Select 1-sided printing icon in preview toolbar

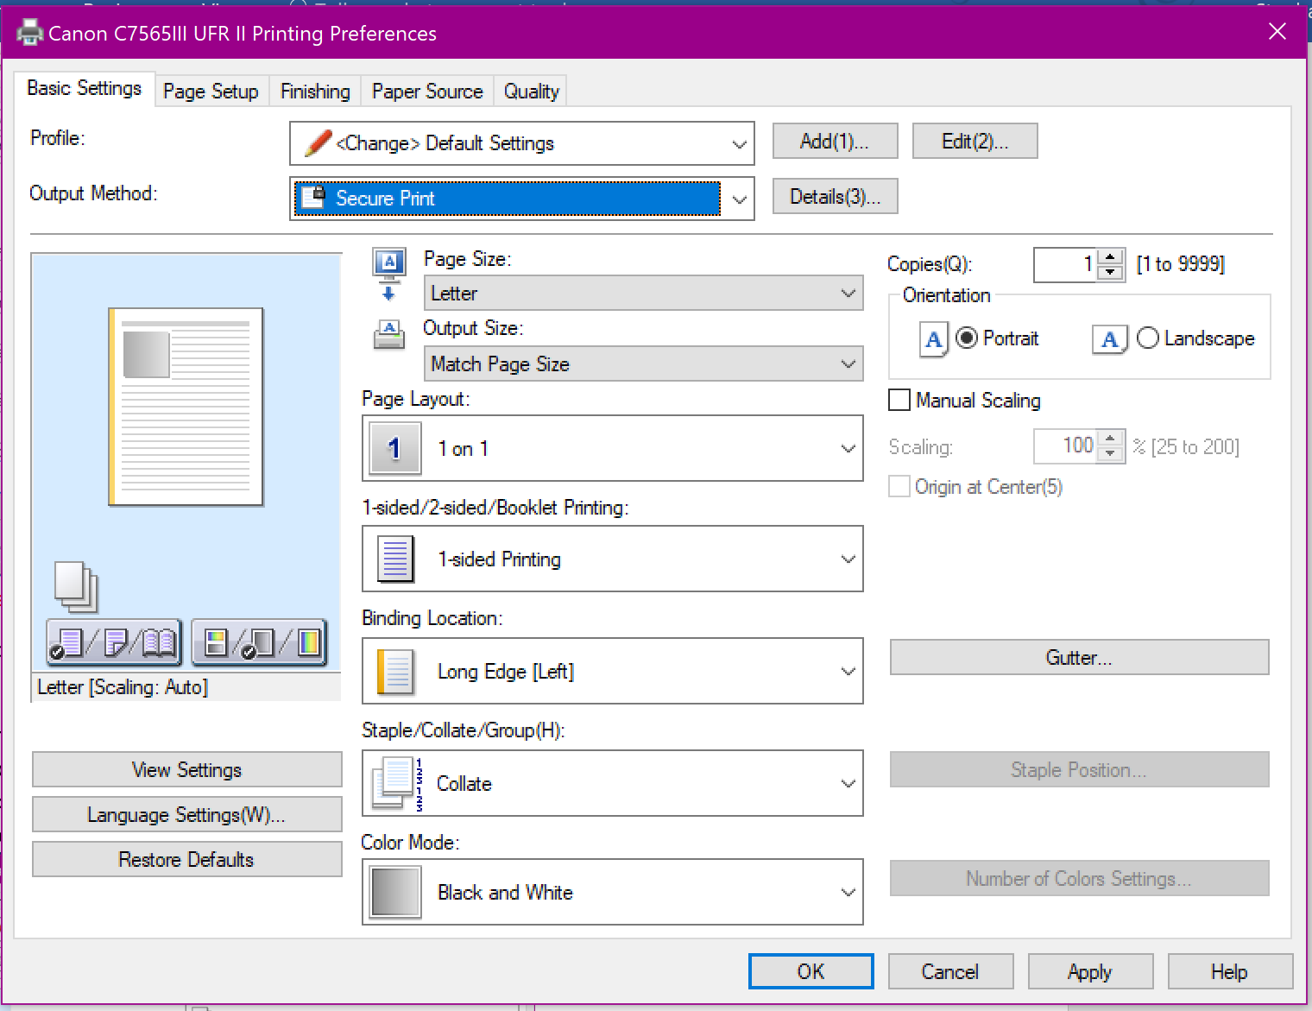pyautogui.click(x=67, y=642)
